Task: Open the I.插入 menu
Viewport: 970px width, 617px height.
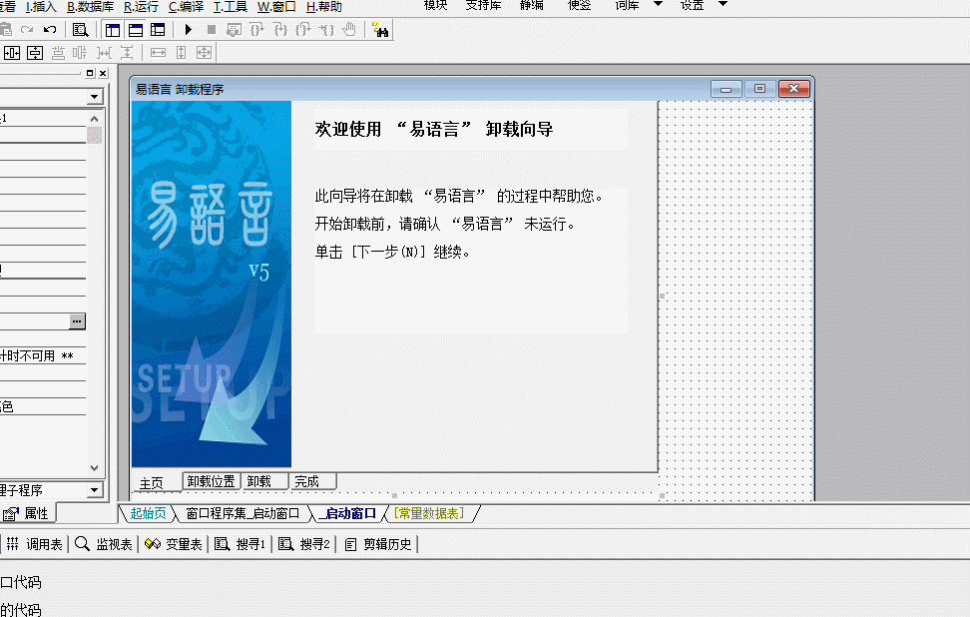Action: coord(41,7)
